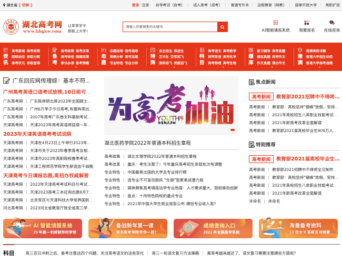Click the icon next to 特别推荐 heading
Image resolution: width=342 pixels, height=263 pixels.
click(252, 145)
